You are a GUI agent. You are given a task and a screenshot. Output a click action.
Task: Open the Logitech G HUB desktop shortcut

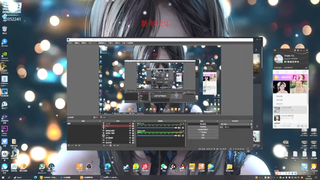[x=173, y=168]
